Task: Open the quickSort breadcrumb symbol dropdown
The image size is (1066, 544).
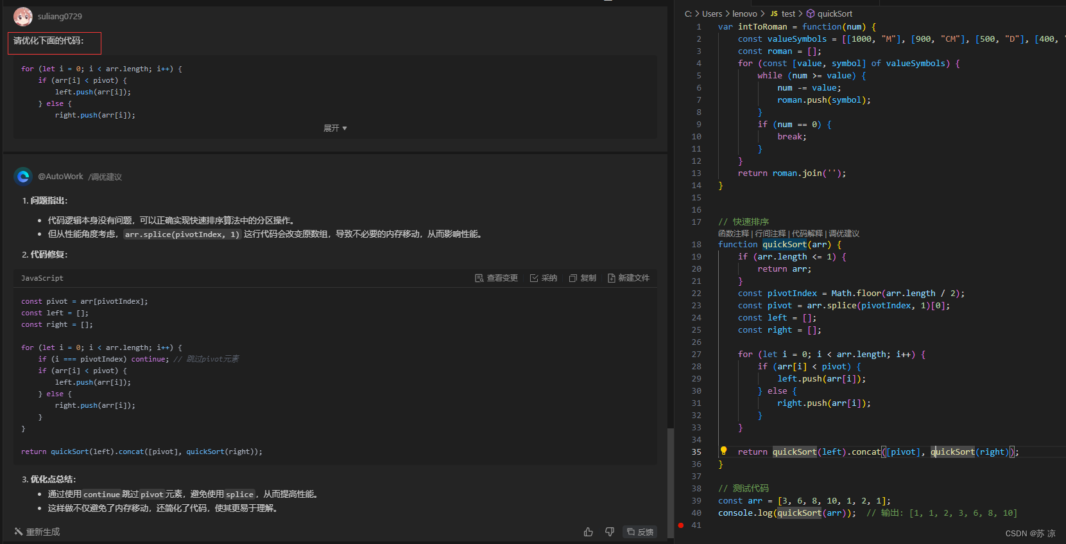Action: (x=829, y=13)
